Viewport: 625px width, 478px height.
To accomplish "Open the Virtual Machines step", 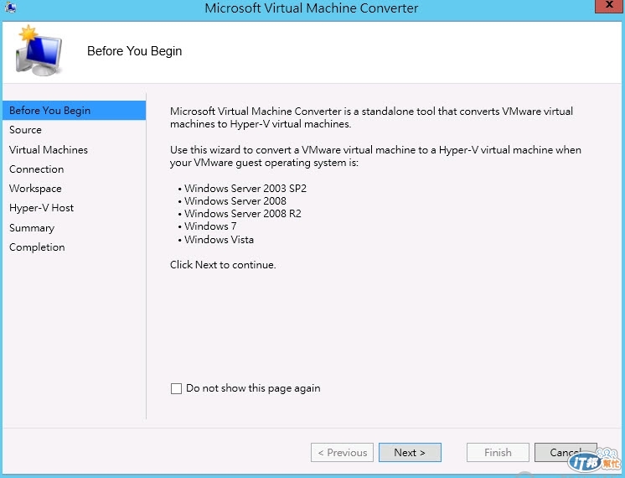I will [49, 149].
